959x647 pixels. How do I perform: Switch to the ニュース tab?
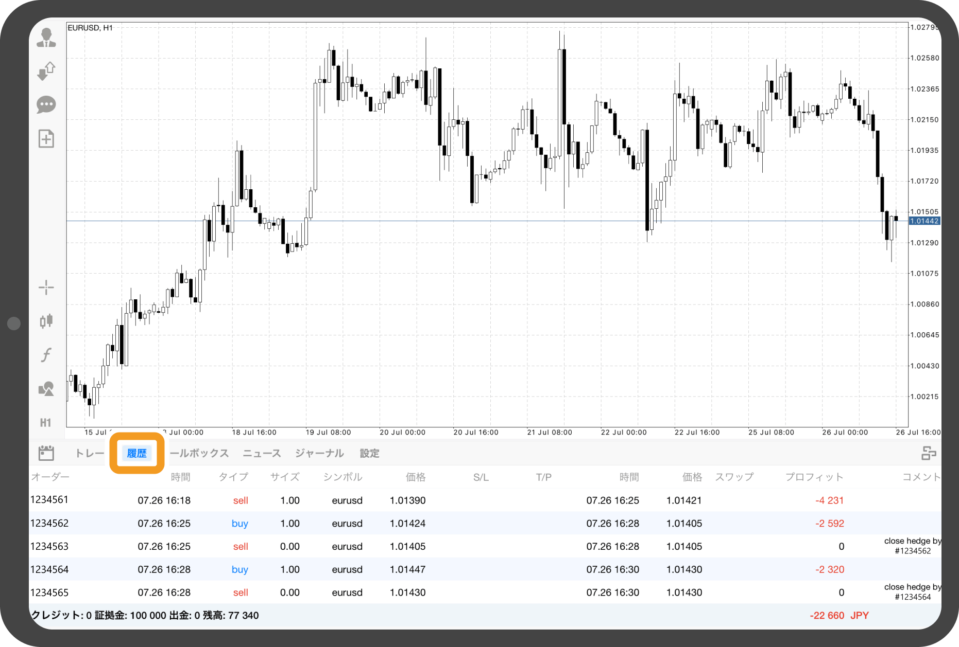[262, 453]
